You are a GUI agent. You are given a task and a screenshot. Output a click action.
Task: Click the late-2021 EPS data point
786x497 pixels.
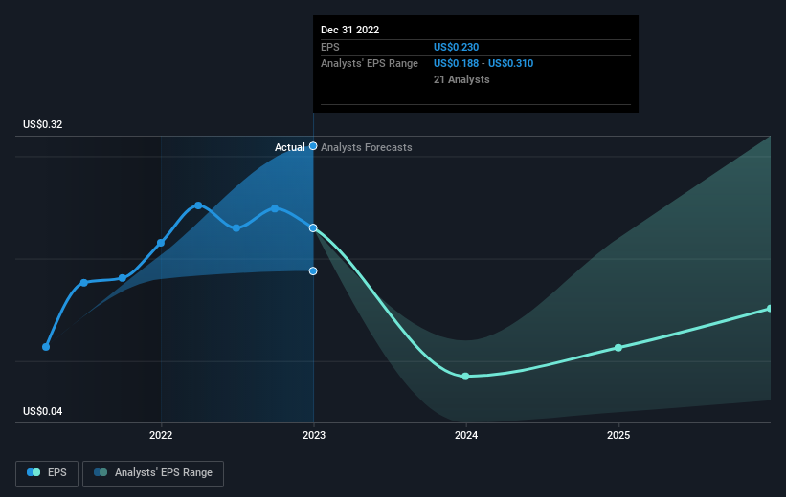[x=123, y=278]
